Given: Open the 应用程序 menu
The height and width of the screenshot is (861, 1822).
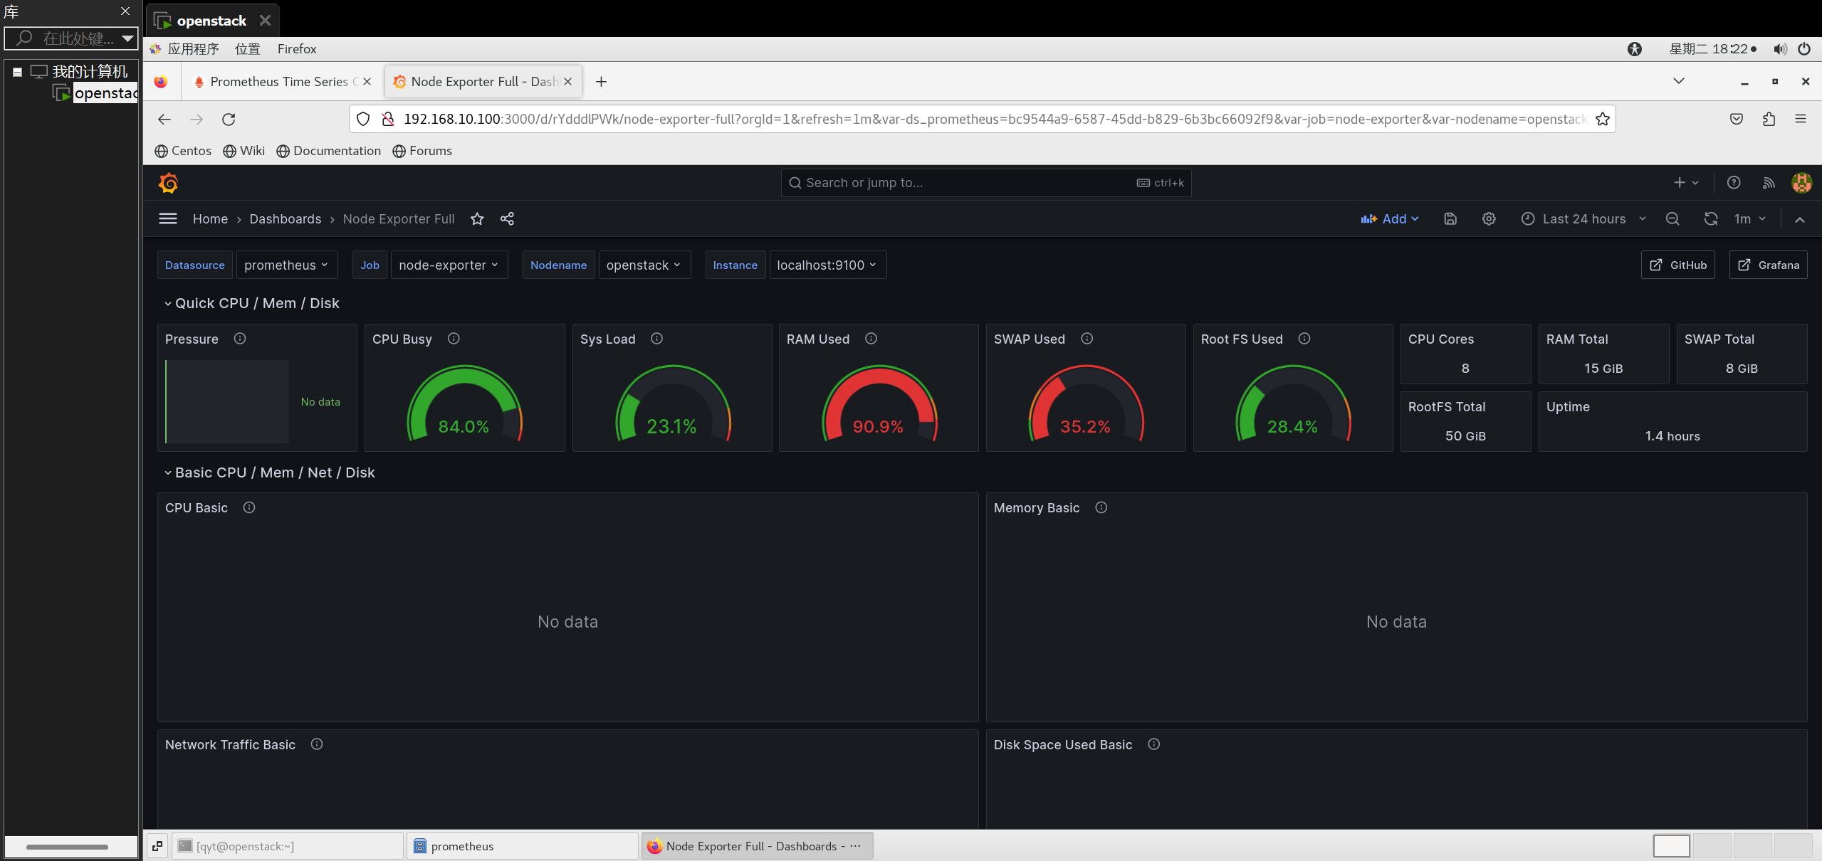Looking at the screenshot, I should tap(193, 49).
